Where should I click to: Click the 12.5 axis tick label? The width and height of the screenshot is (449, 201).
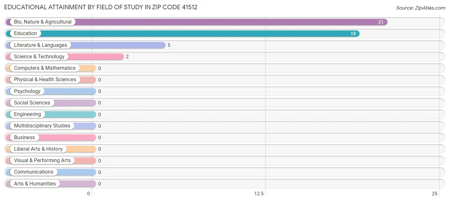[259, 194]
